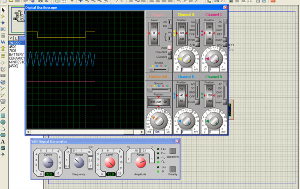Select the arrow Selection Mode tool
The width and height of the screenshot is (300, 189).
[3, 10]
